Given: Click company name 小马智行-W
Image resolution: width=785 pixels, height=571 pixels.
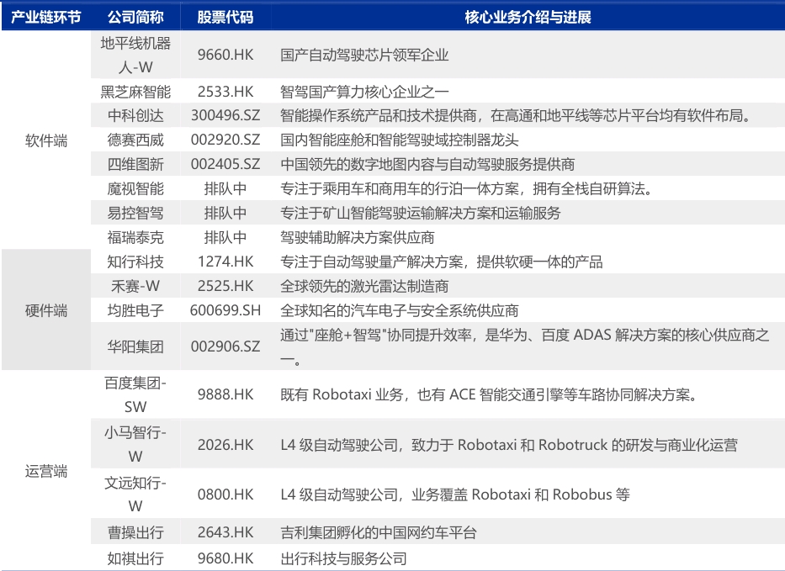Looking at the screenshot, I should point(135,444).
